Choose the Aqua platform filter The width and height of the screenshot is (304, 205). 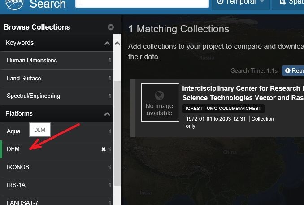(x=13, y=131)
